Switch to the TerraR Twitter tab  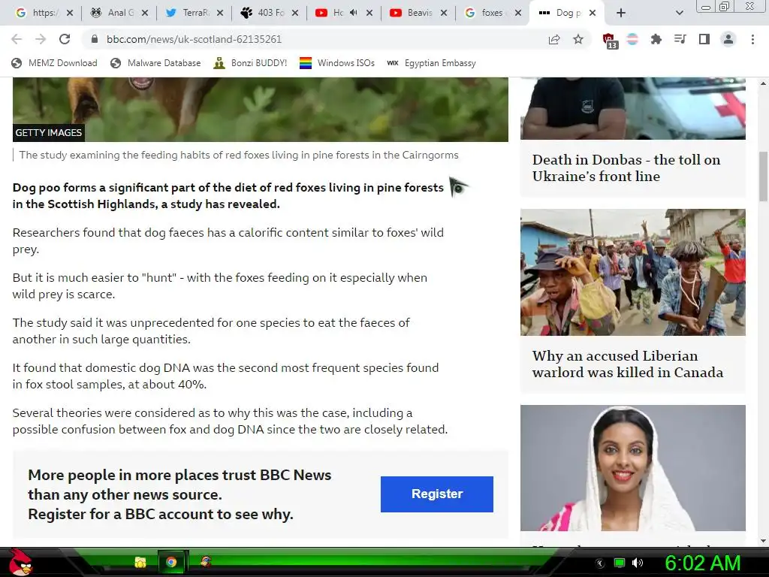coord(193,13)
